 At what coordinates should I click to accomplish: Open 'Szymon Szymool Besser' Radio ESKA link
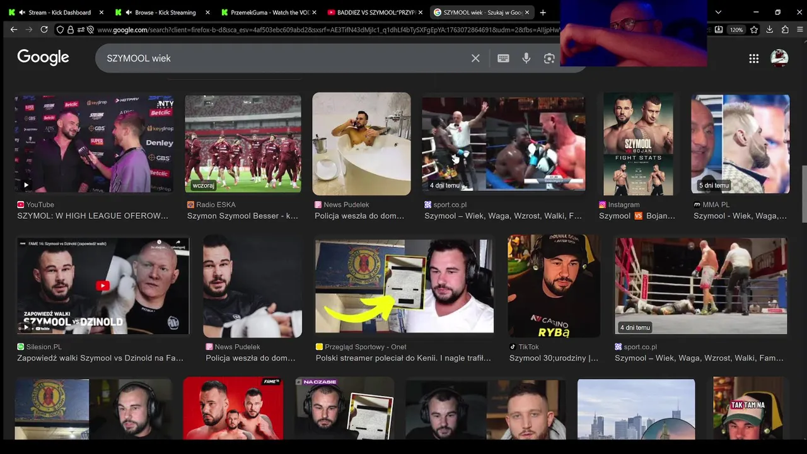[243, 216]
